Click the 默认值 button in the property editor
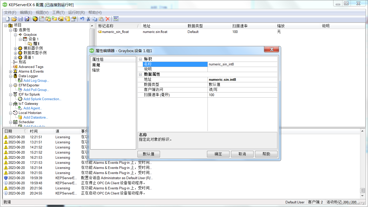The image size is (368, 207). click(148, 154)
